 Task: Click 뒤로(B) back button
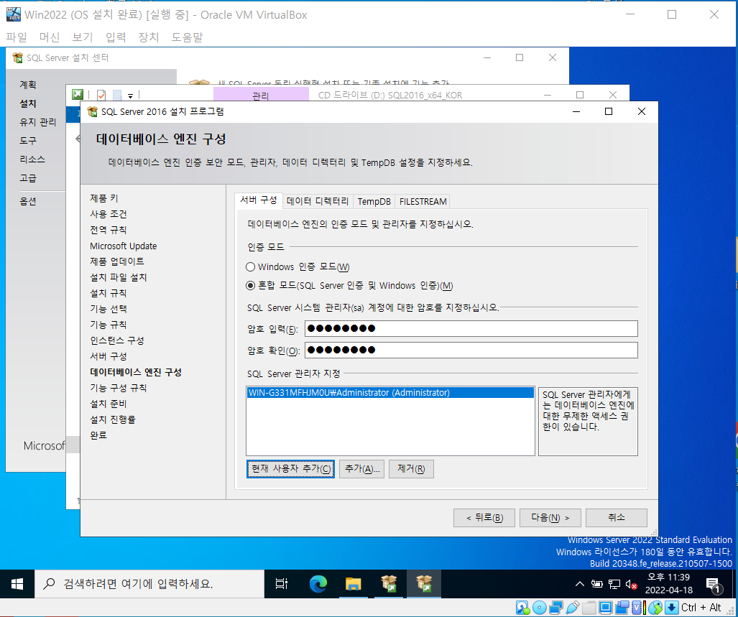click(x=484, y=518)
